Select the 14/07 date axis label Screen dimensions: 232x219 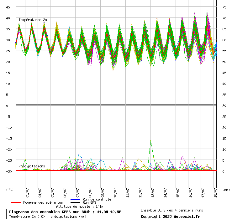pos(166,193)
